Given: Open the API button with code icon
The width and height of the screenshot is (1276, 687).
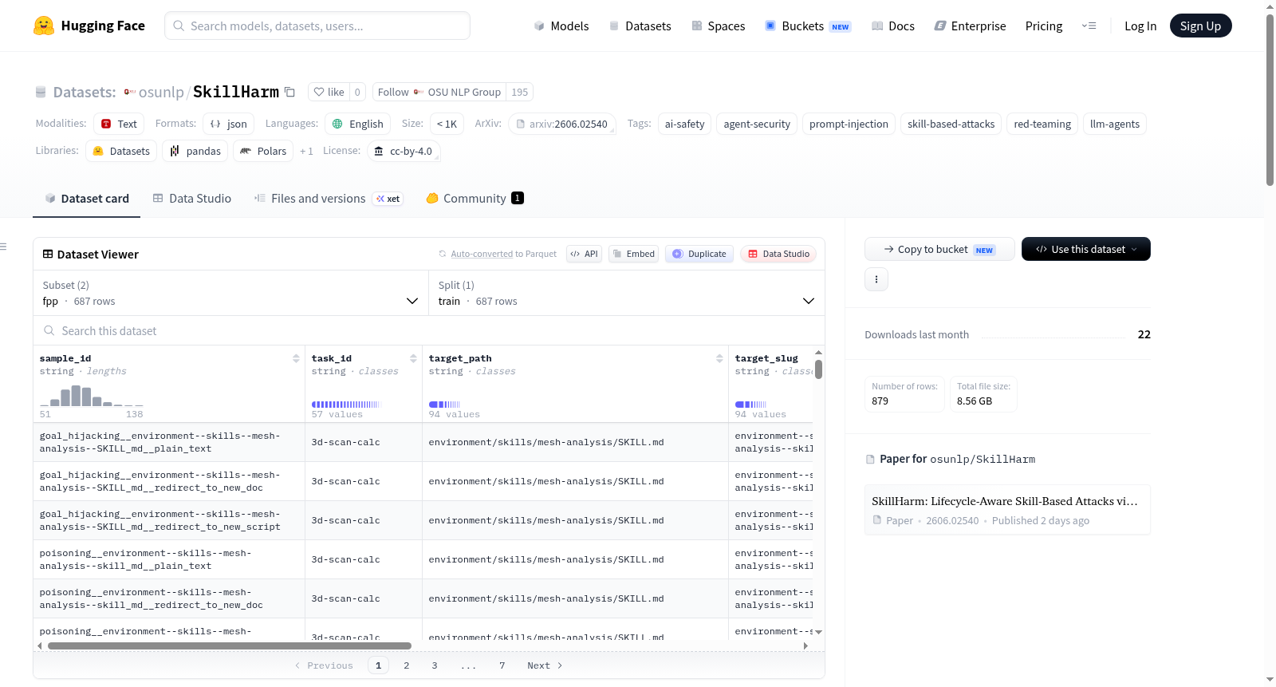Looking at the screenshot, I should (x=584, y=254).
